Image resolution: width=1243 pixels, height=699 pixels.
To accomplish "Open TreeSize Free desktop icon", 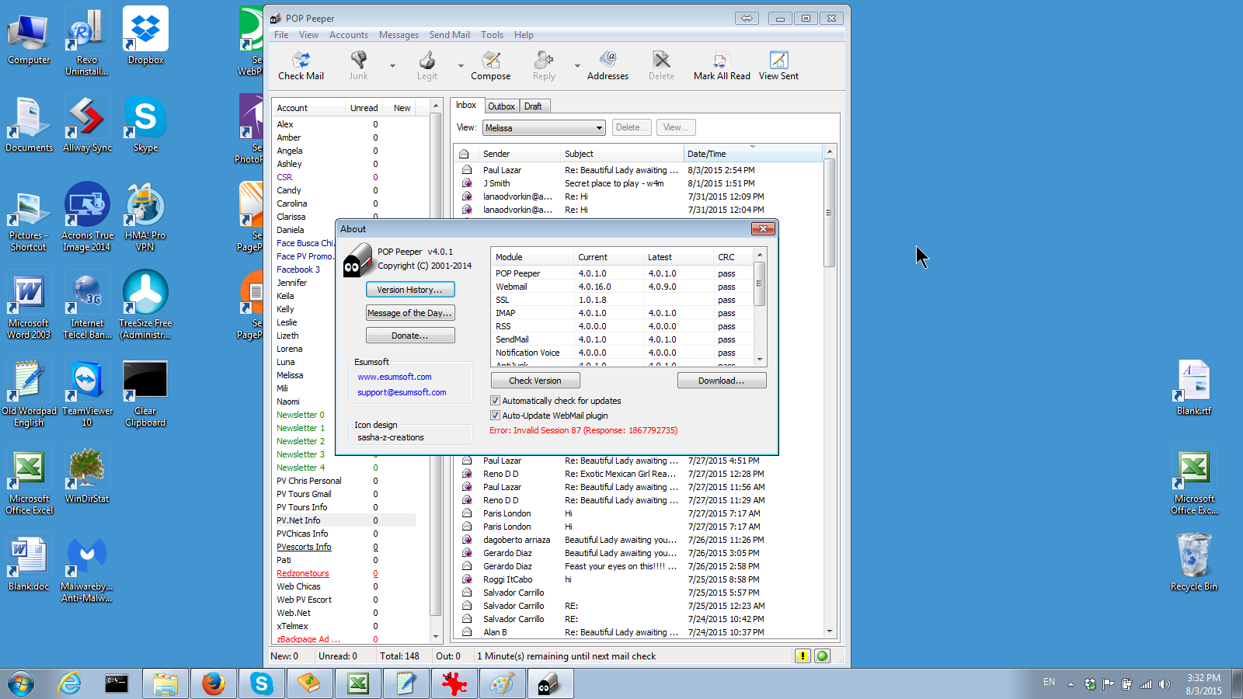I will (x=145, y=304).
